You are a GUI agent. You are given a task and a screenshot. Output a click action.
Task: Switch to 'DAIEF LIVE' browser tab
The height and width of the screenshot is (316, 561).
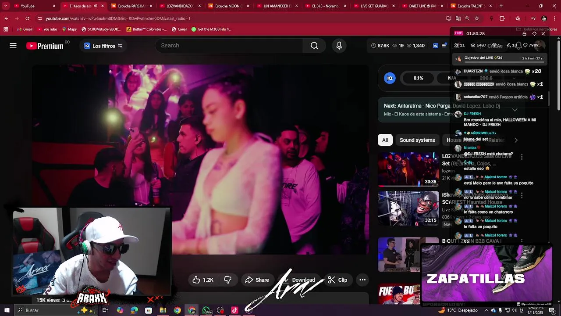[x=422, y=6]
